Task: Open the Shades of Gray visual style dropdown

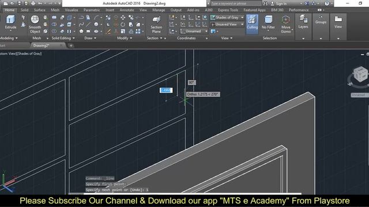Action: 227,17
